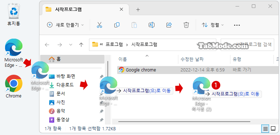The image size is (280, 135).
Task: Click the folder icon in address bar
Action: pyautogui.click(x=95, y=44)
